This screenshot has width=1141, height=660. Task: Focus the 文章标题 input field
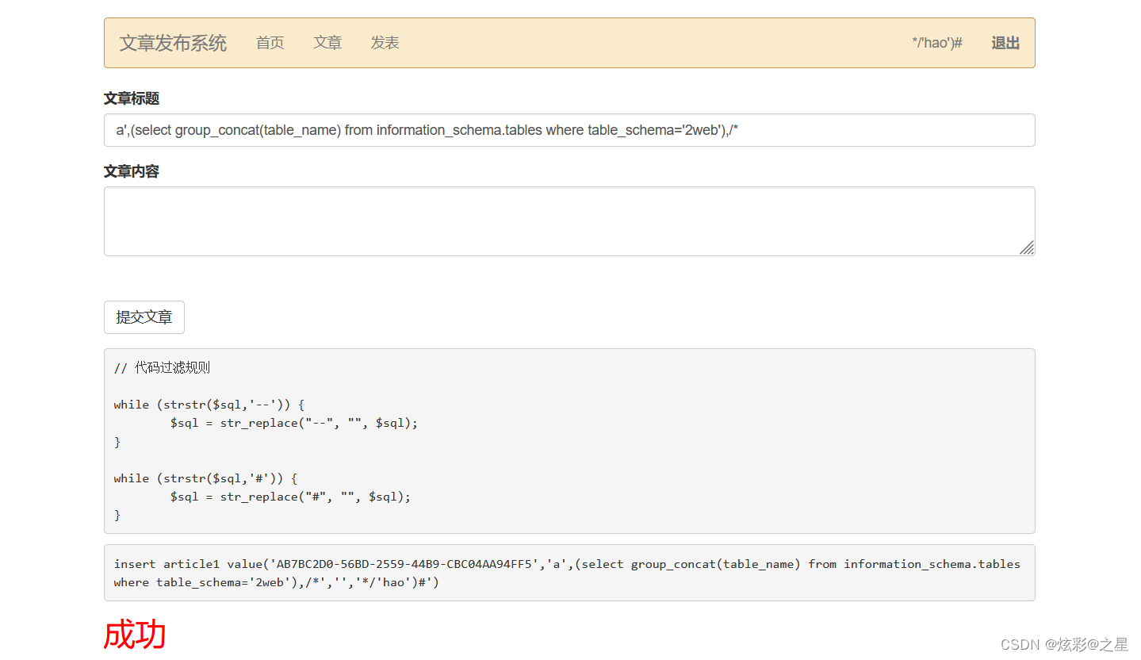[x=569, y=130]
